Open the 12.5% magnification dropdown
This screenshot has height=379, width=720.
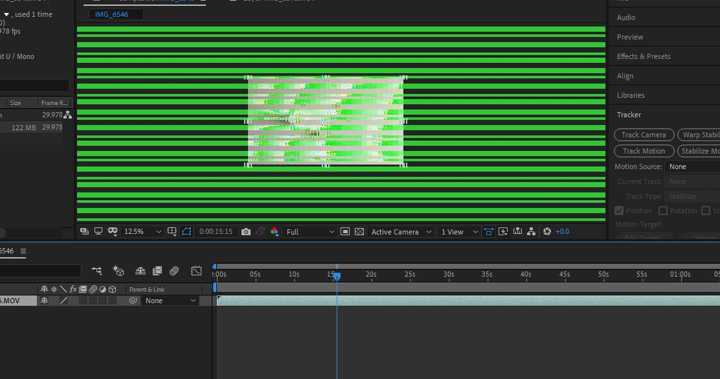(142, 231)
